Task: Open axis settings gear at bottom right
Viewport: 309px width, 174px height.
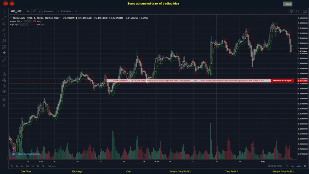Action: tap(305, 166)
